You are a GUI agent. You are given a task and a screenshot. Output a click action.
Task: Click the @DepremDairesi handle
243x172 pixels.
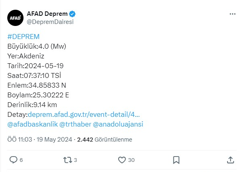pyautogui.click(x=50, y=21)
